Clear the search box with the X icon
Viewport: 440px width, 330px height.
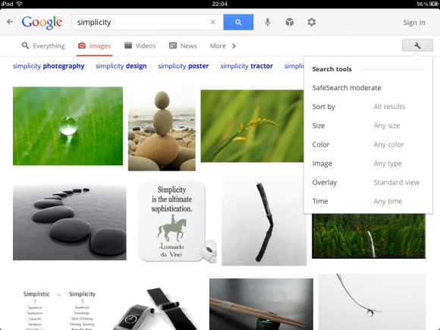point(212,22)
